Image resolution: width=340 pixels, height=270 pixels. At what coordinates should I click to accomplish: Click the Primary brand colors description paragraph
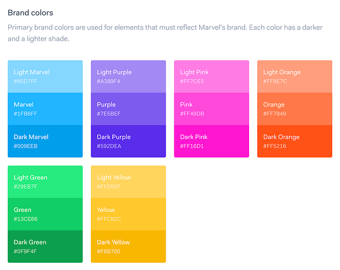pos(165,33)
